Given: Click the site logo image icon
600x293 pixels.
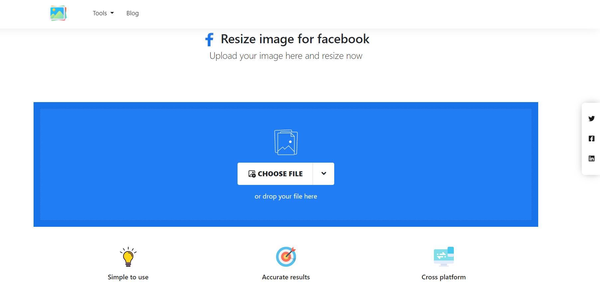Looking at the screenshot, I should coord(58,13).
